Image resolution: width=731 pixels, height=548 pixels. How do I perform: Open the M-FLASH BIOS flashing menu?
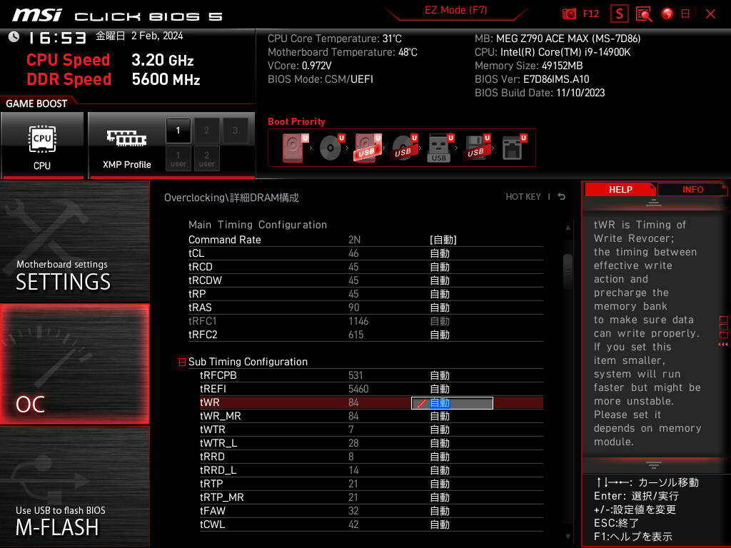74,487
